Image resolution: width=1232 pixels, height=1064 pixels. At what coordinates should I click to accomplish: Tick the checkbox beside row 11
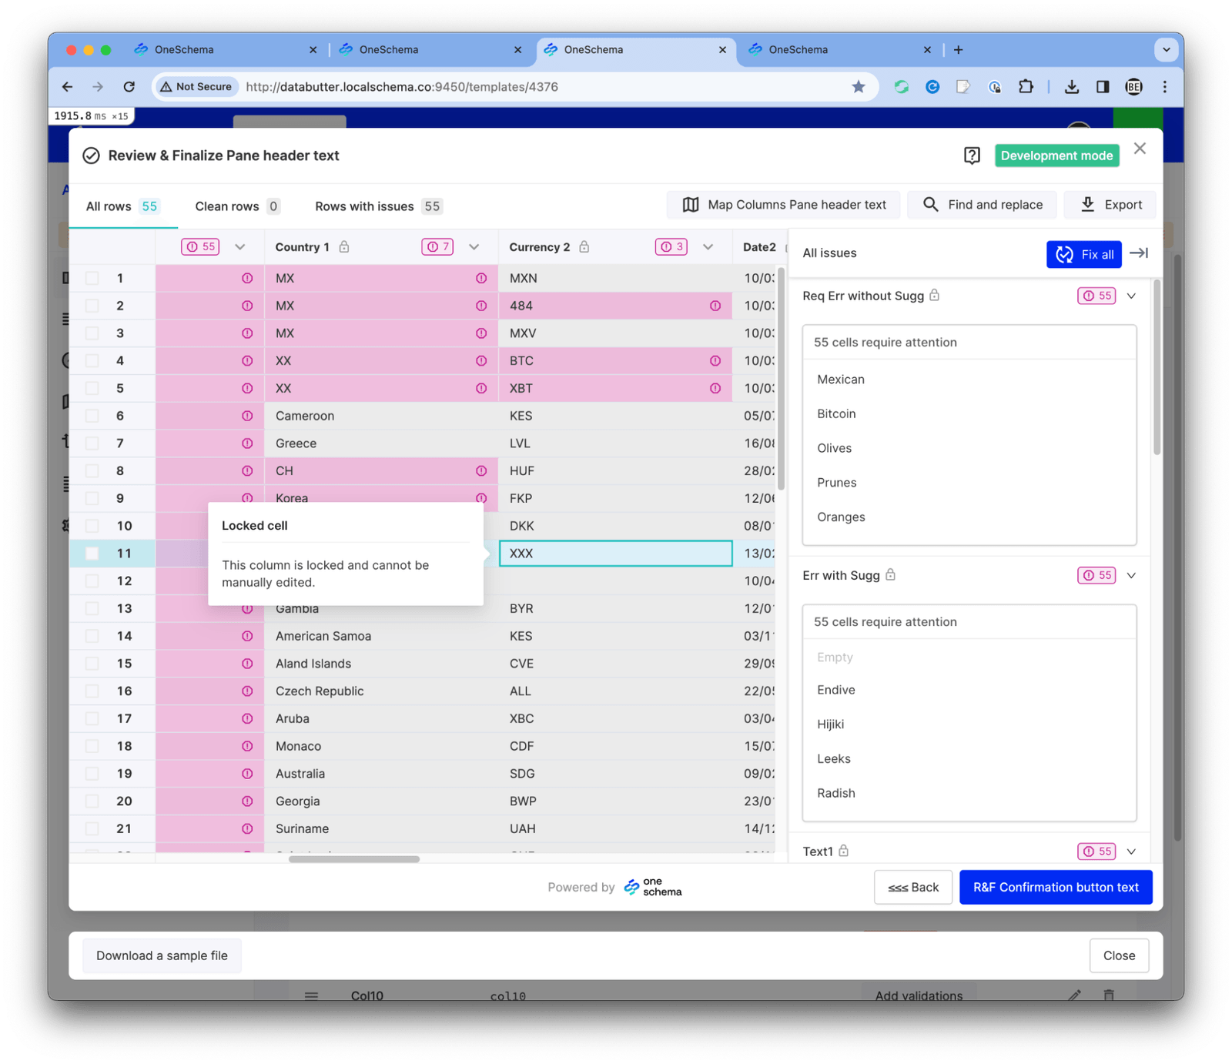tap(92, 553)
